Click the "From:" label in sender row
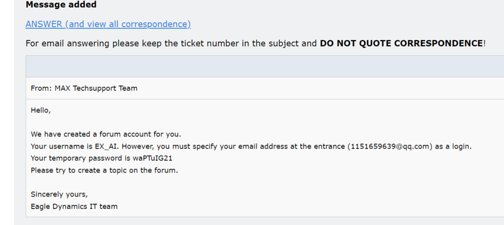Viewport: 504px width, 225px height. click(41, 88)
